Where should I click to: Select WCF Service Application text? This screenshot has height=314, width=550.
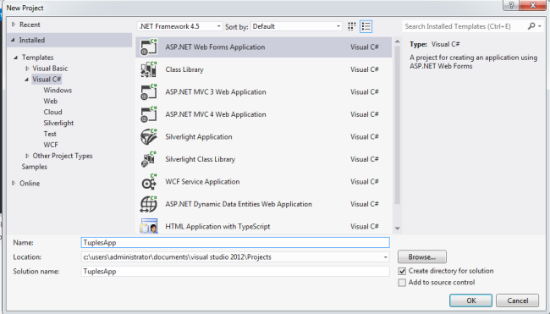(x=202, y=182)
